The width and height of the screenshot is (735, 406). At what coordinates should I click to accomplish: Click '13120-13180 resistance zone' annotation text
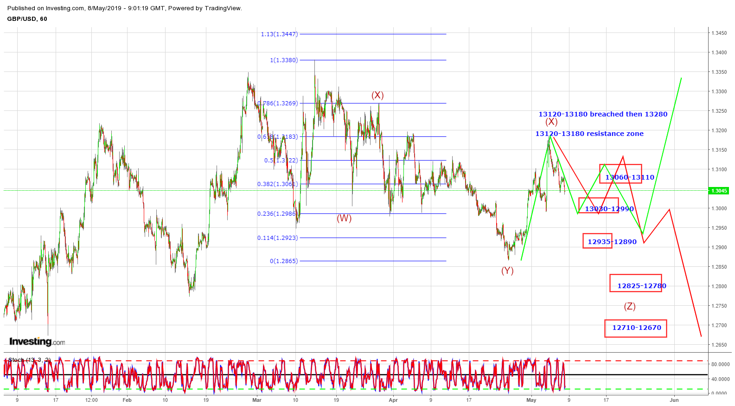(589, 134)
